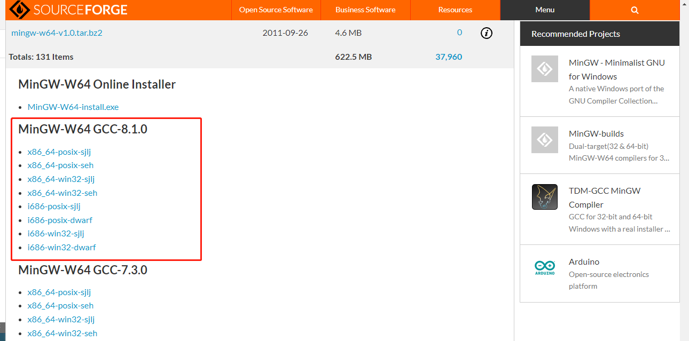Open GCC-7.3.0 x86_64-posix-seh link
Viewport: 689px width, 341px height.
point(60,305)
